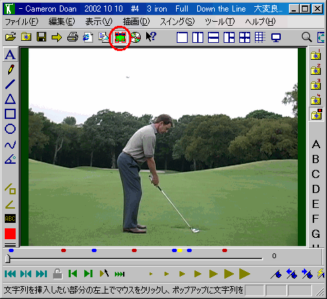Jump to swing position E

click(315, 204)
